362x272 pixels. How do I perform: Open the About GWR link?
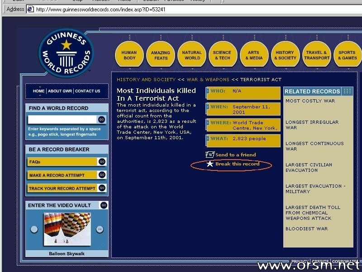pyautogui.click(x=60, y=91)
